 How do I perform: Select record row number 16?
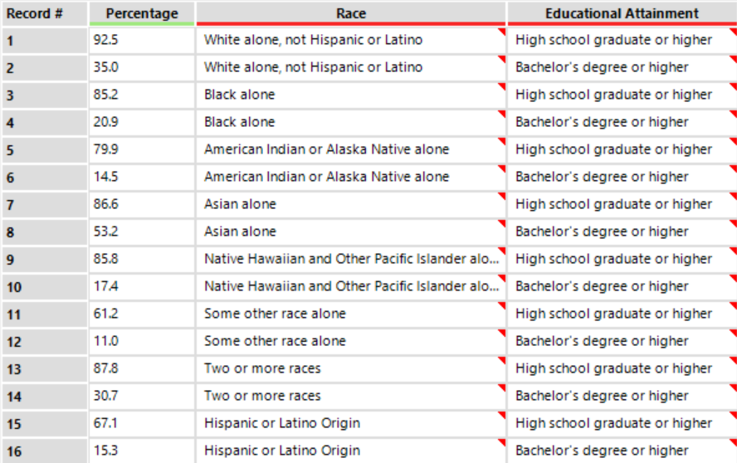(44, 451)
